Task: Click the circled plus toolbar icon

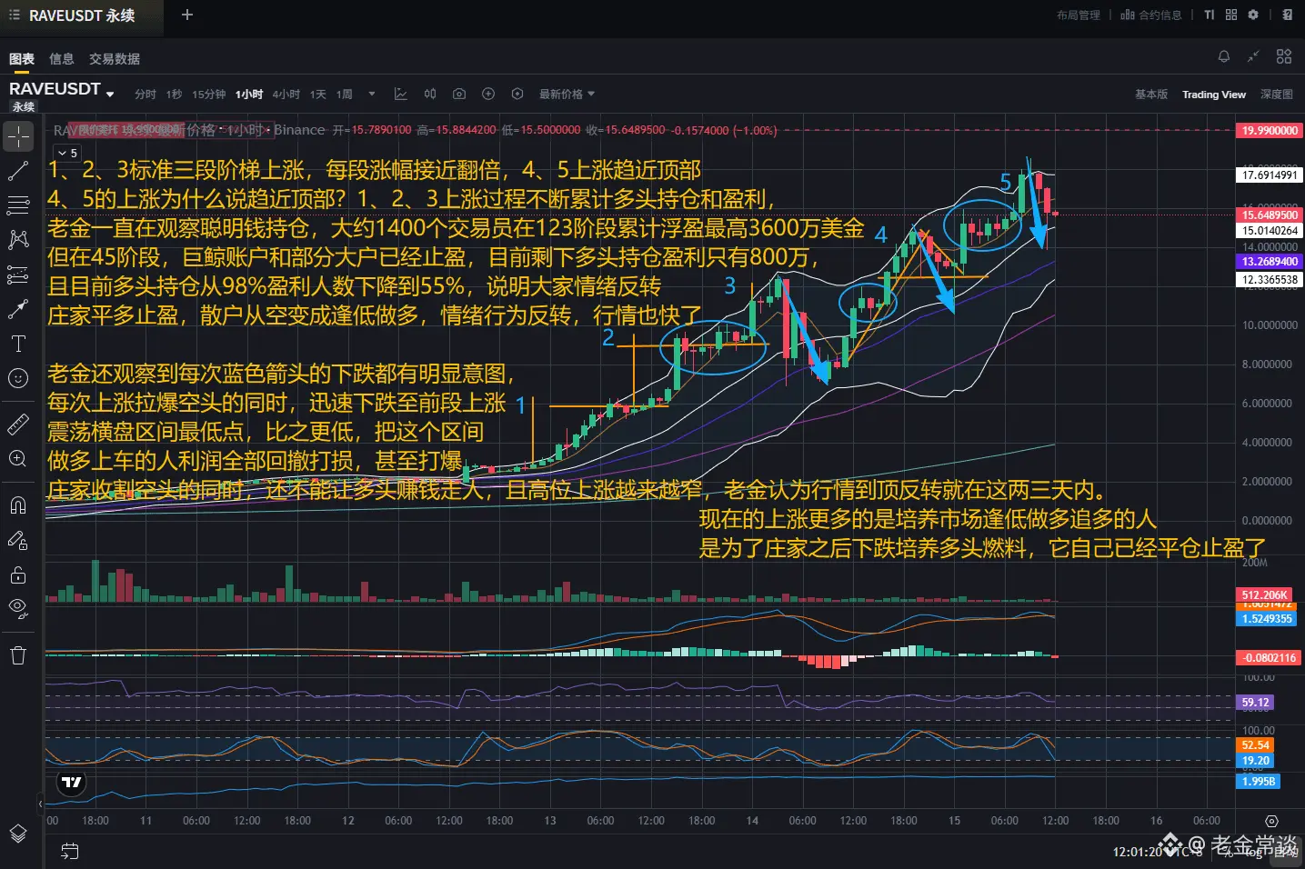Action: (488, 95)
